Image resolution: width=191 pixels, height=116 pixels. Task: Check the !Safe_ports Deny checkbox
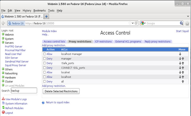pos(44,63)
